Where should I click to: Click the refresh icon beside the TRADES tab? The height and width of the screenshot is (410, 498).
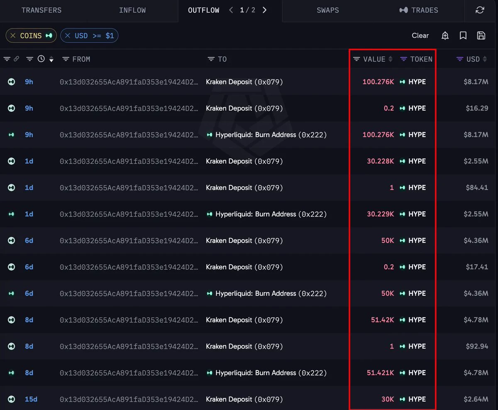click(x=480, y=10)
